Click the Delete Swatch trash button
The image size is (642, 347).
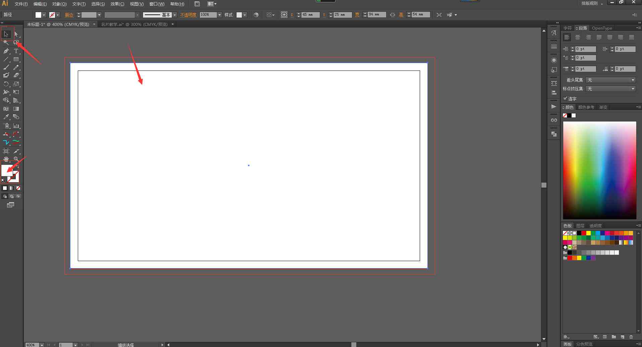click(631, 337)
